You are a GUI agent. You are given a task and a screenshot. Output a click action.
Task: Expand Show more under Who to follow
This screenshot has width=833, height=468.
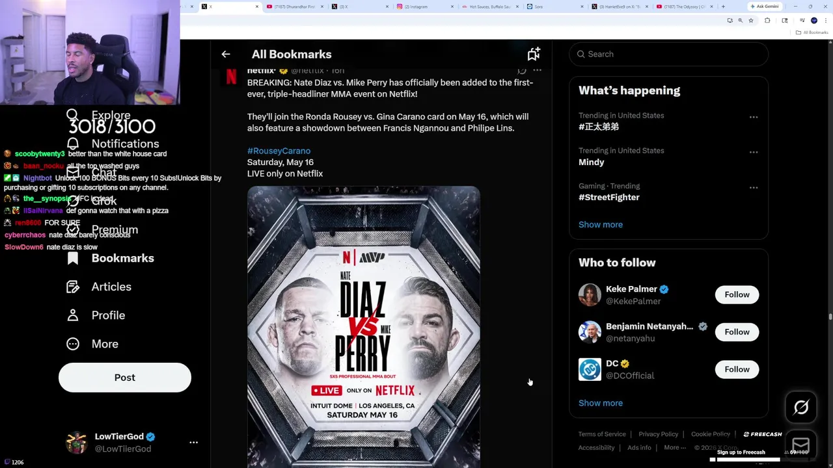coord(601,403)
